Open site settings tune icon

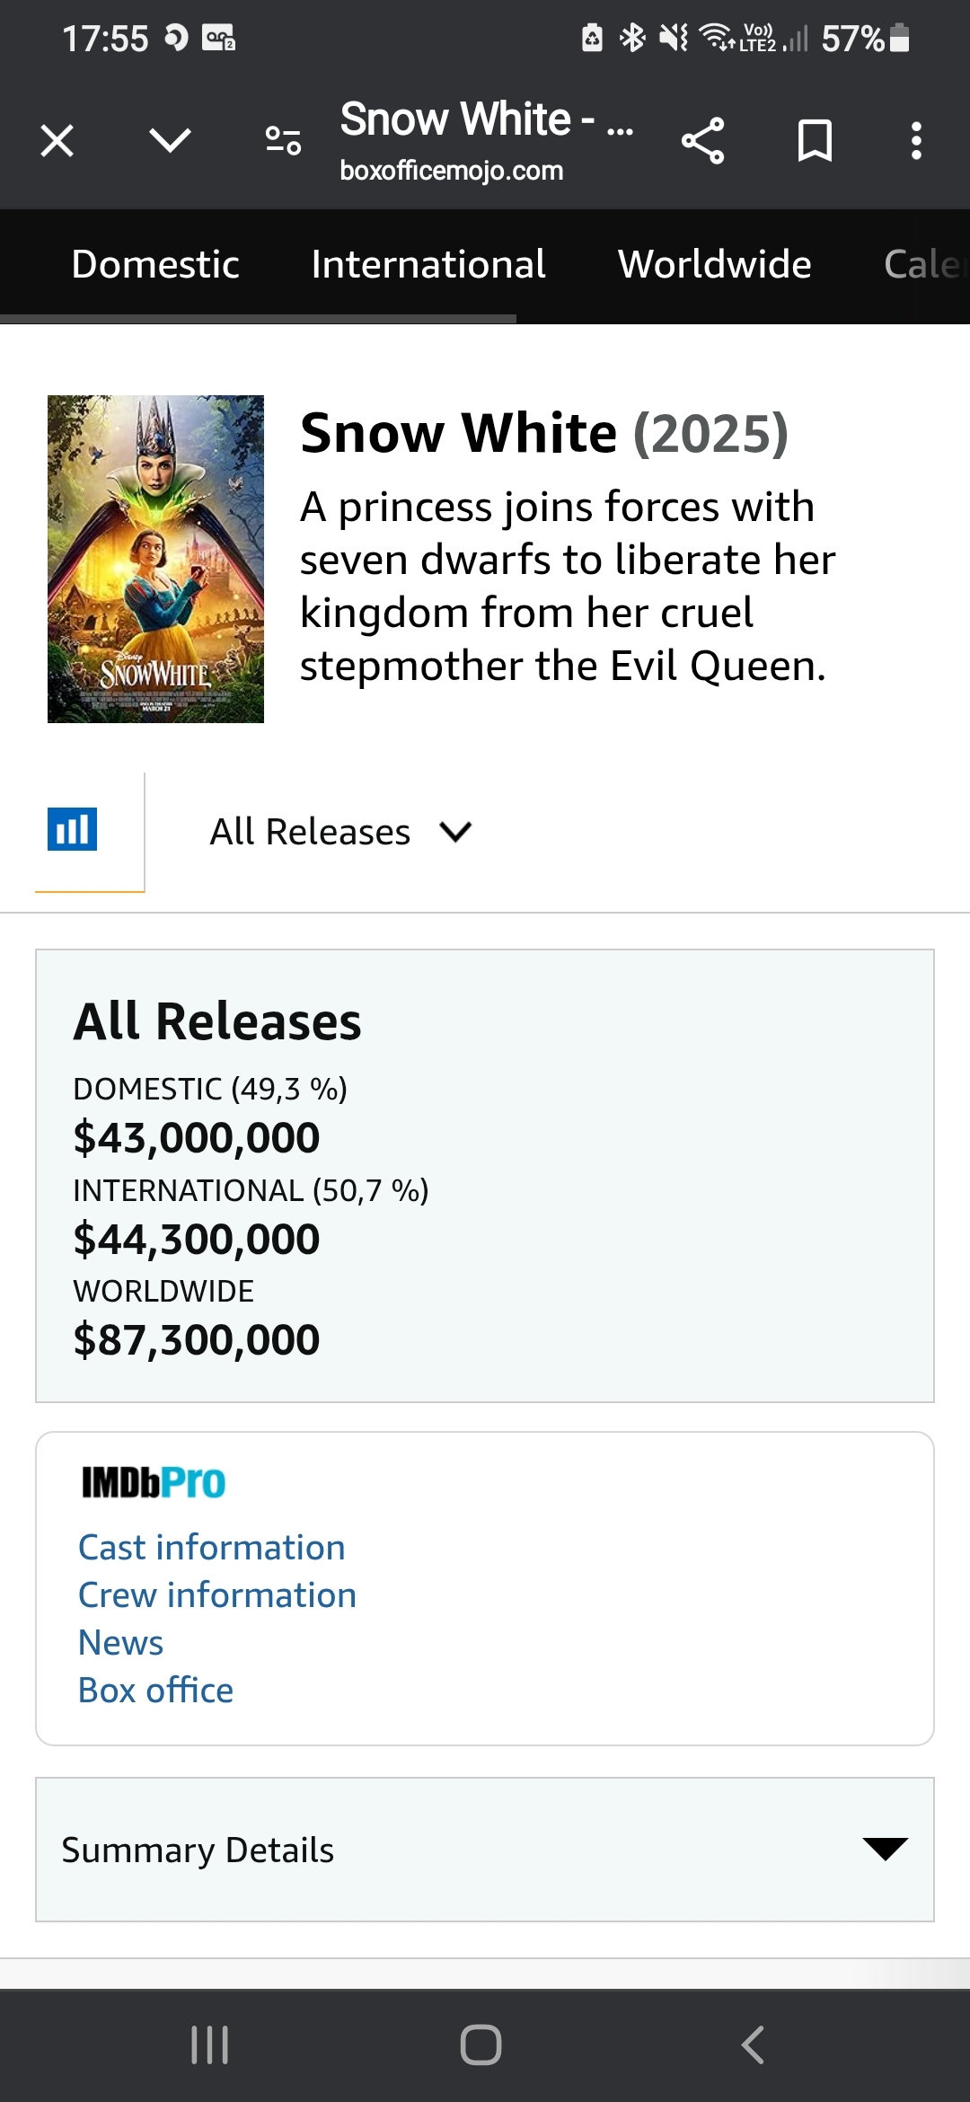pos(284,141)
